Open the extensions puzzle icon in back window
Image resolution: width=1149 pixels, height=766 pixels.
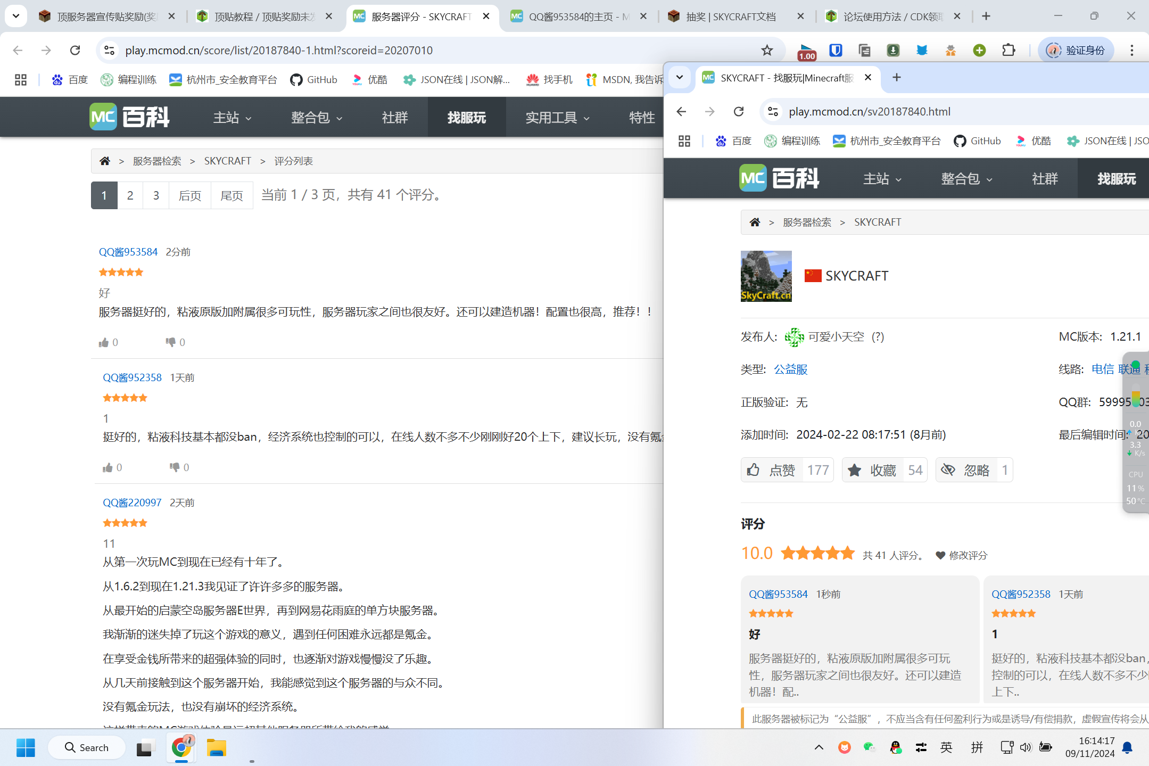pos(1008,50)
